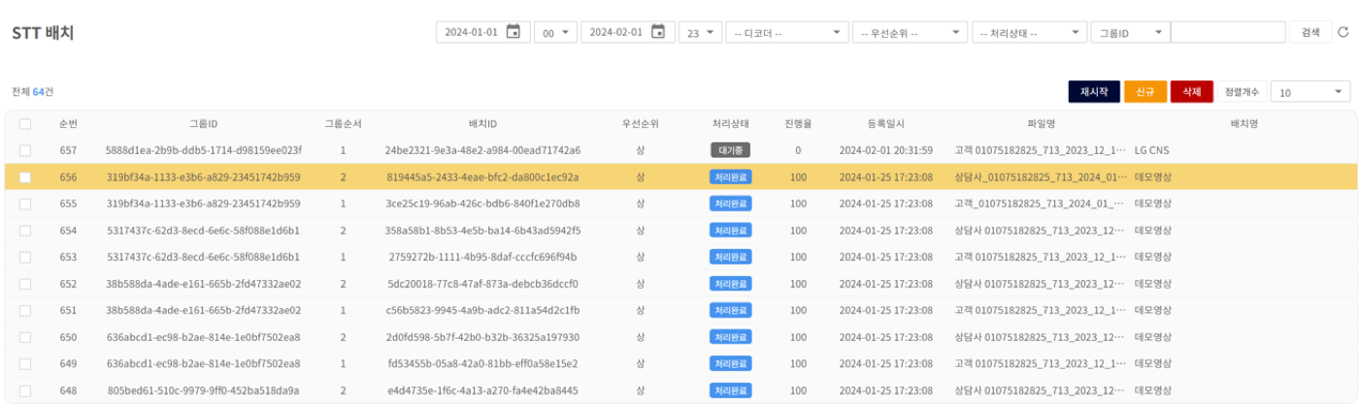Click the red 삭제 delete button
The width and height of the screenshot is (1359, 404).
(x=1192, y=92)
